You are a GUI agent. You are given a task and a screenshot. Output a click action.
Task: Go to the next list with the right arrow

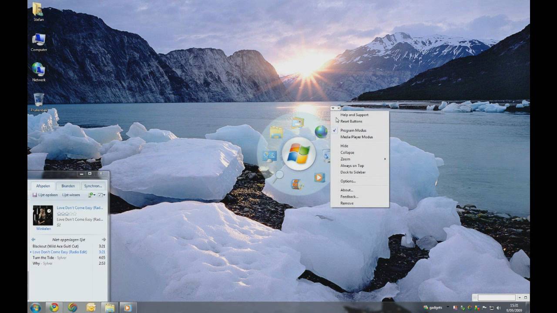(104, 240)
